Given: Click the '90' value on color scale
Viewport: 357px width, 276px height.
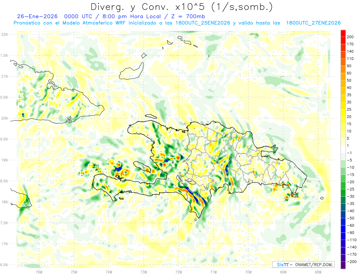Looking at the screenshot, I should [x=350, y=66].
